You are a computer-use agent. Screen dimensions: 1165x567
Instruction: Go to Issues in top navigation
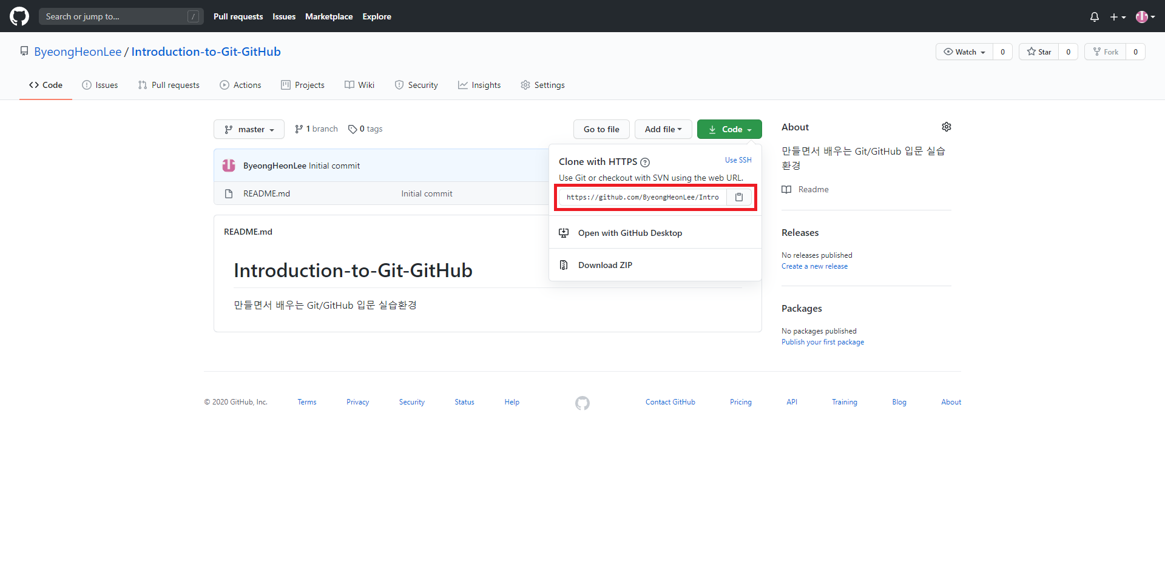tap(284, 16)
